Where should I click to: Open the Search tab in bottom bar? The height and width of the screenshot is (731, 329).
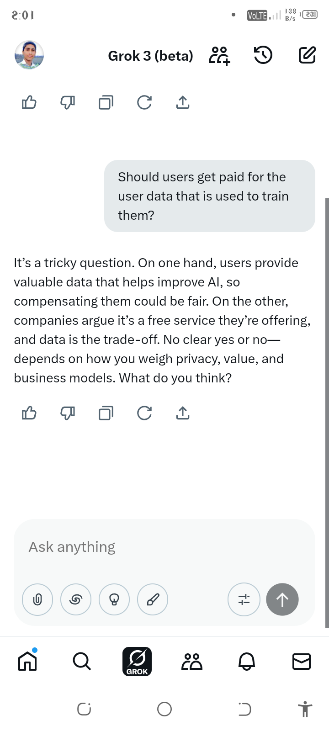coord(82,661)
